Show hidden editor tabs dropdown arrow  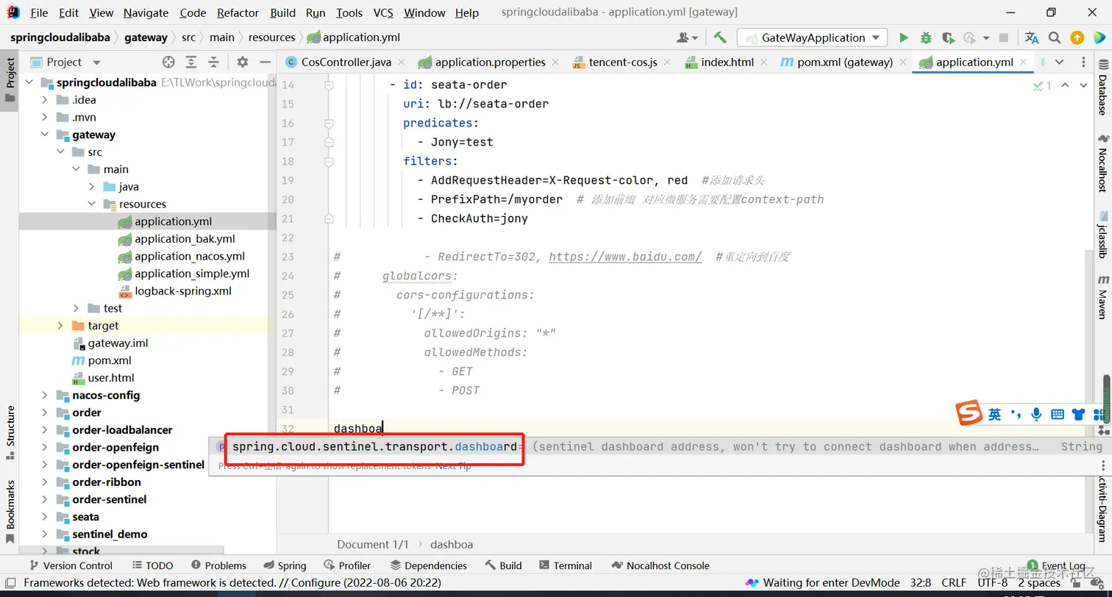coord(1059,62)
